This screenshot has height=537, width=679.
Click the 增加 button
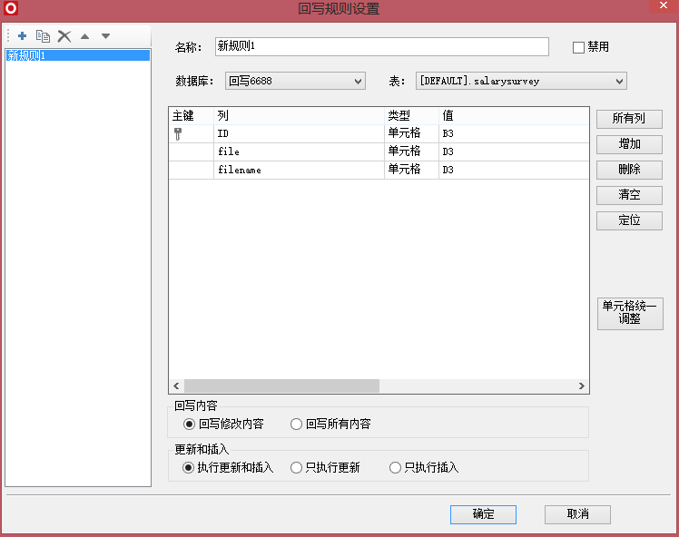tap(629, 144)
